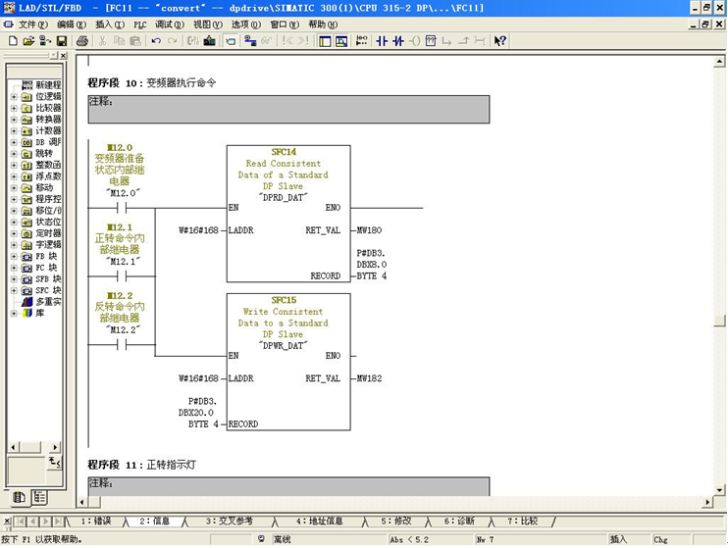Open the 调试(D) menu
This screenshot has width=728, height=548.
[169, 25]
